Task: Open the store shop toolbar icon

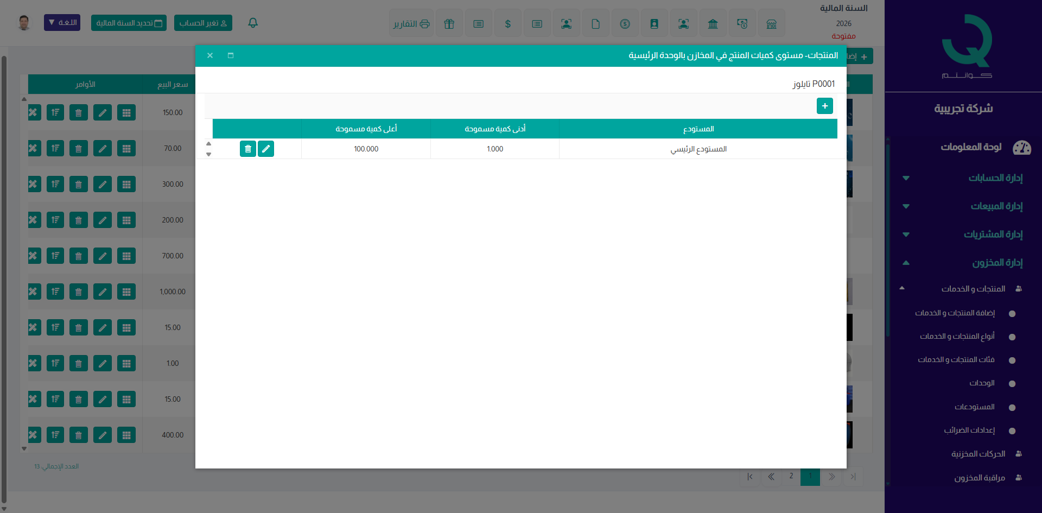Action: [x=771, y=24]
